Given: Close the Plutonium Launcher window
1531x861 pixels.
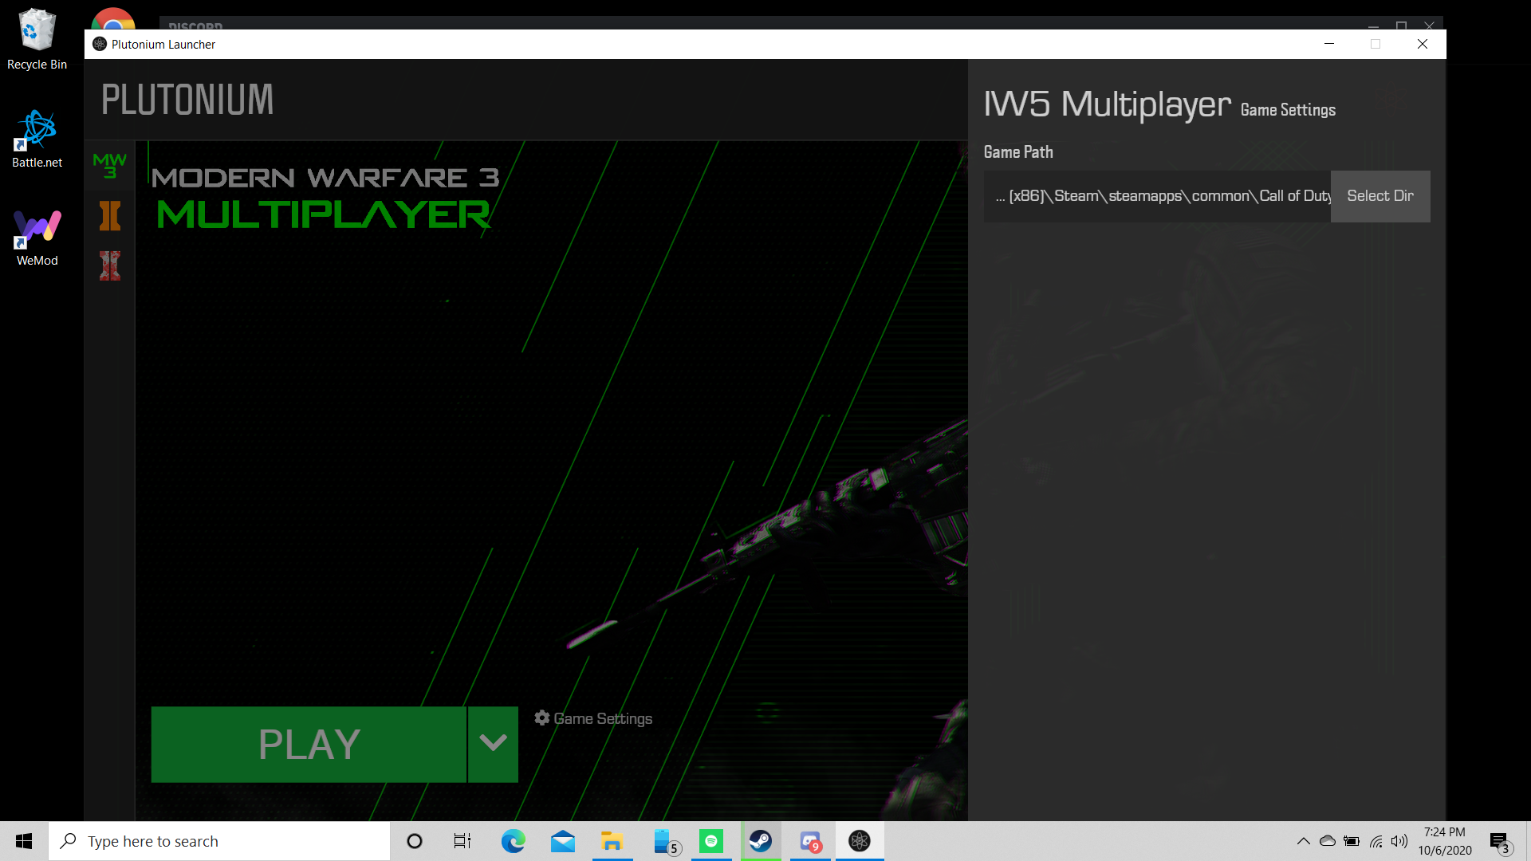Looking at the screenshot, I should 1423,44.
